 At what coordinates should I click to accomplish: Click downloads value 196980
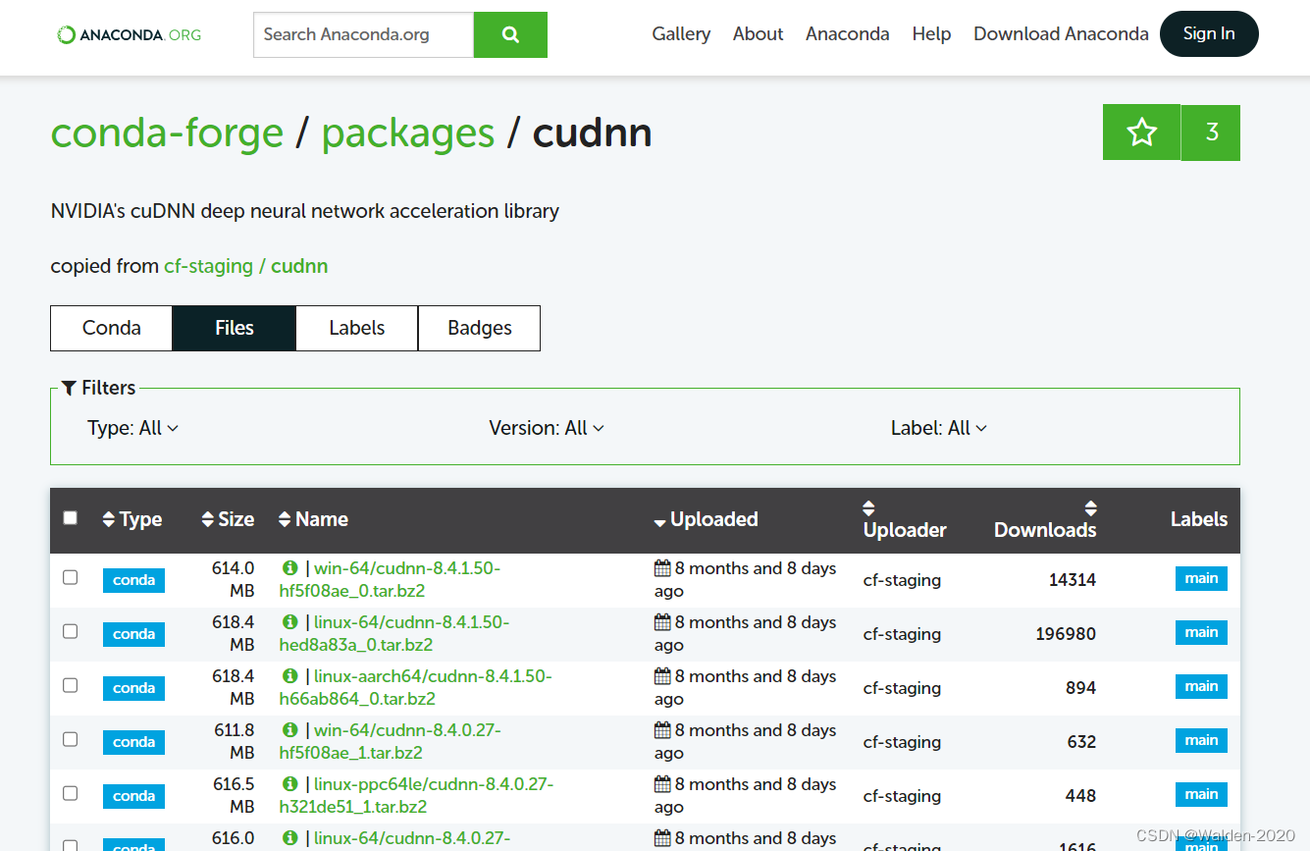1066,634
